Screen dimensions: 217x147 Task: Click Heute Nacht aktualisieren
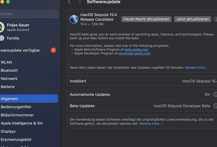click(146, 19)
